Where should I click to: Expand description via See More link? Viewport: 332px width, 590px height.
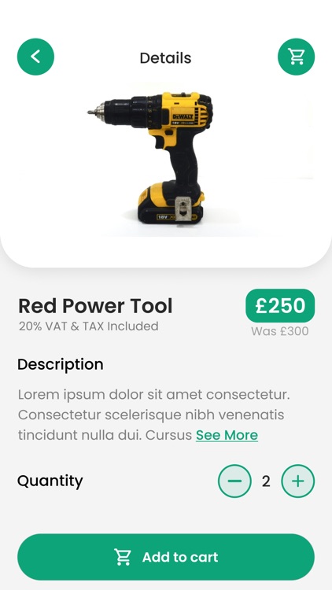tap(227, 435)
